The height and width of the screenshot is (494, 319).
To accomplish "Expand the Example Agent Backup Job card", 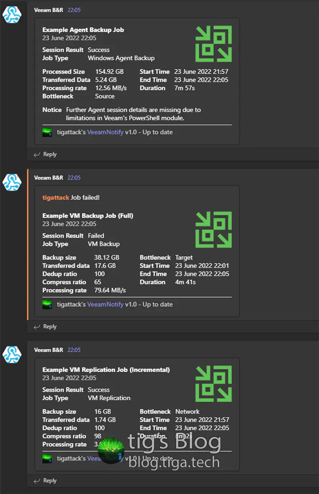I will [83, 29].
